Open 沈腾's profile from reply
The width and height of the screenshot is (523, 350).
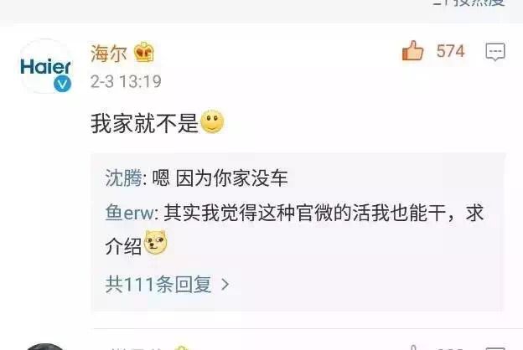pyautogui.click(x=123, y=178)
